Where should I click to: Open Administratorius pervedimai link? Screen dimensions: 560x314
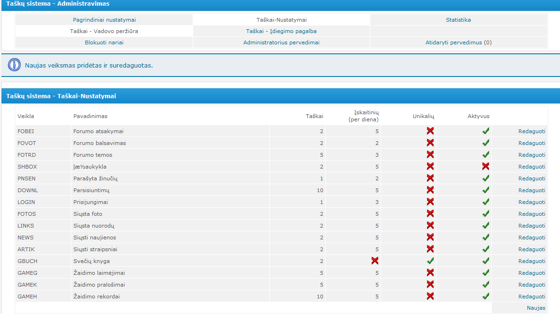click(281, 42)
